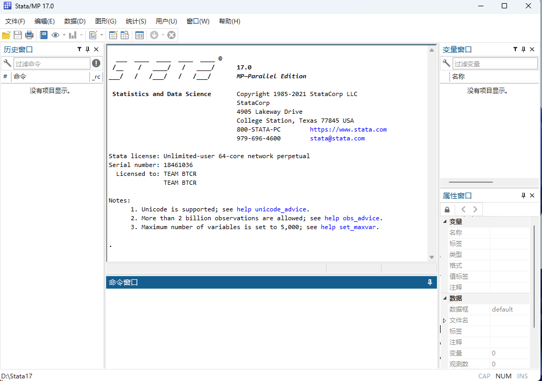
Task: Click the D:\Stata17 path in status bar
Action: (17, 376)
